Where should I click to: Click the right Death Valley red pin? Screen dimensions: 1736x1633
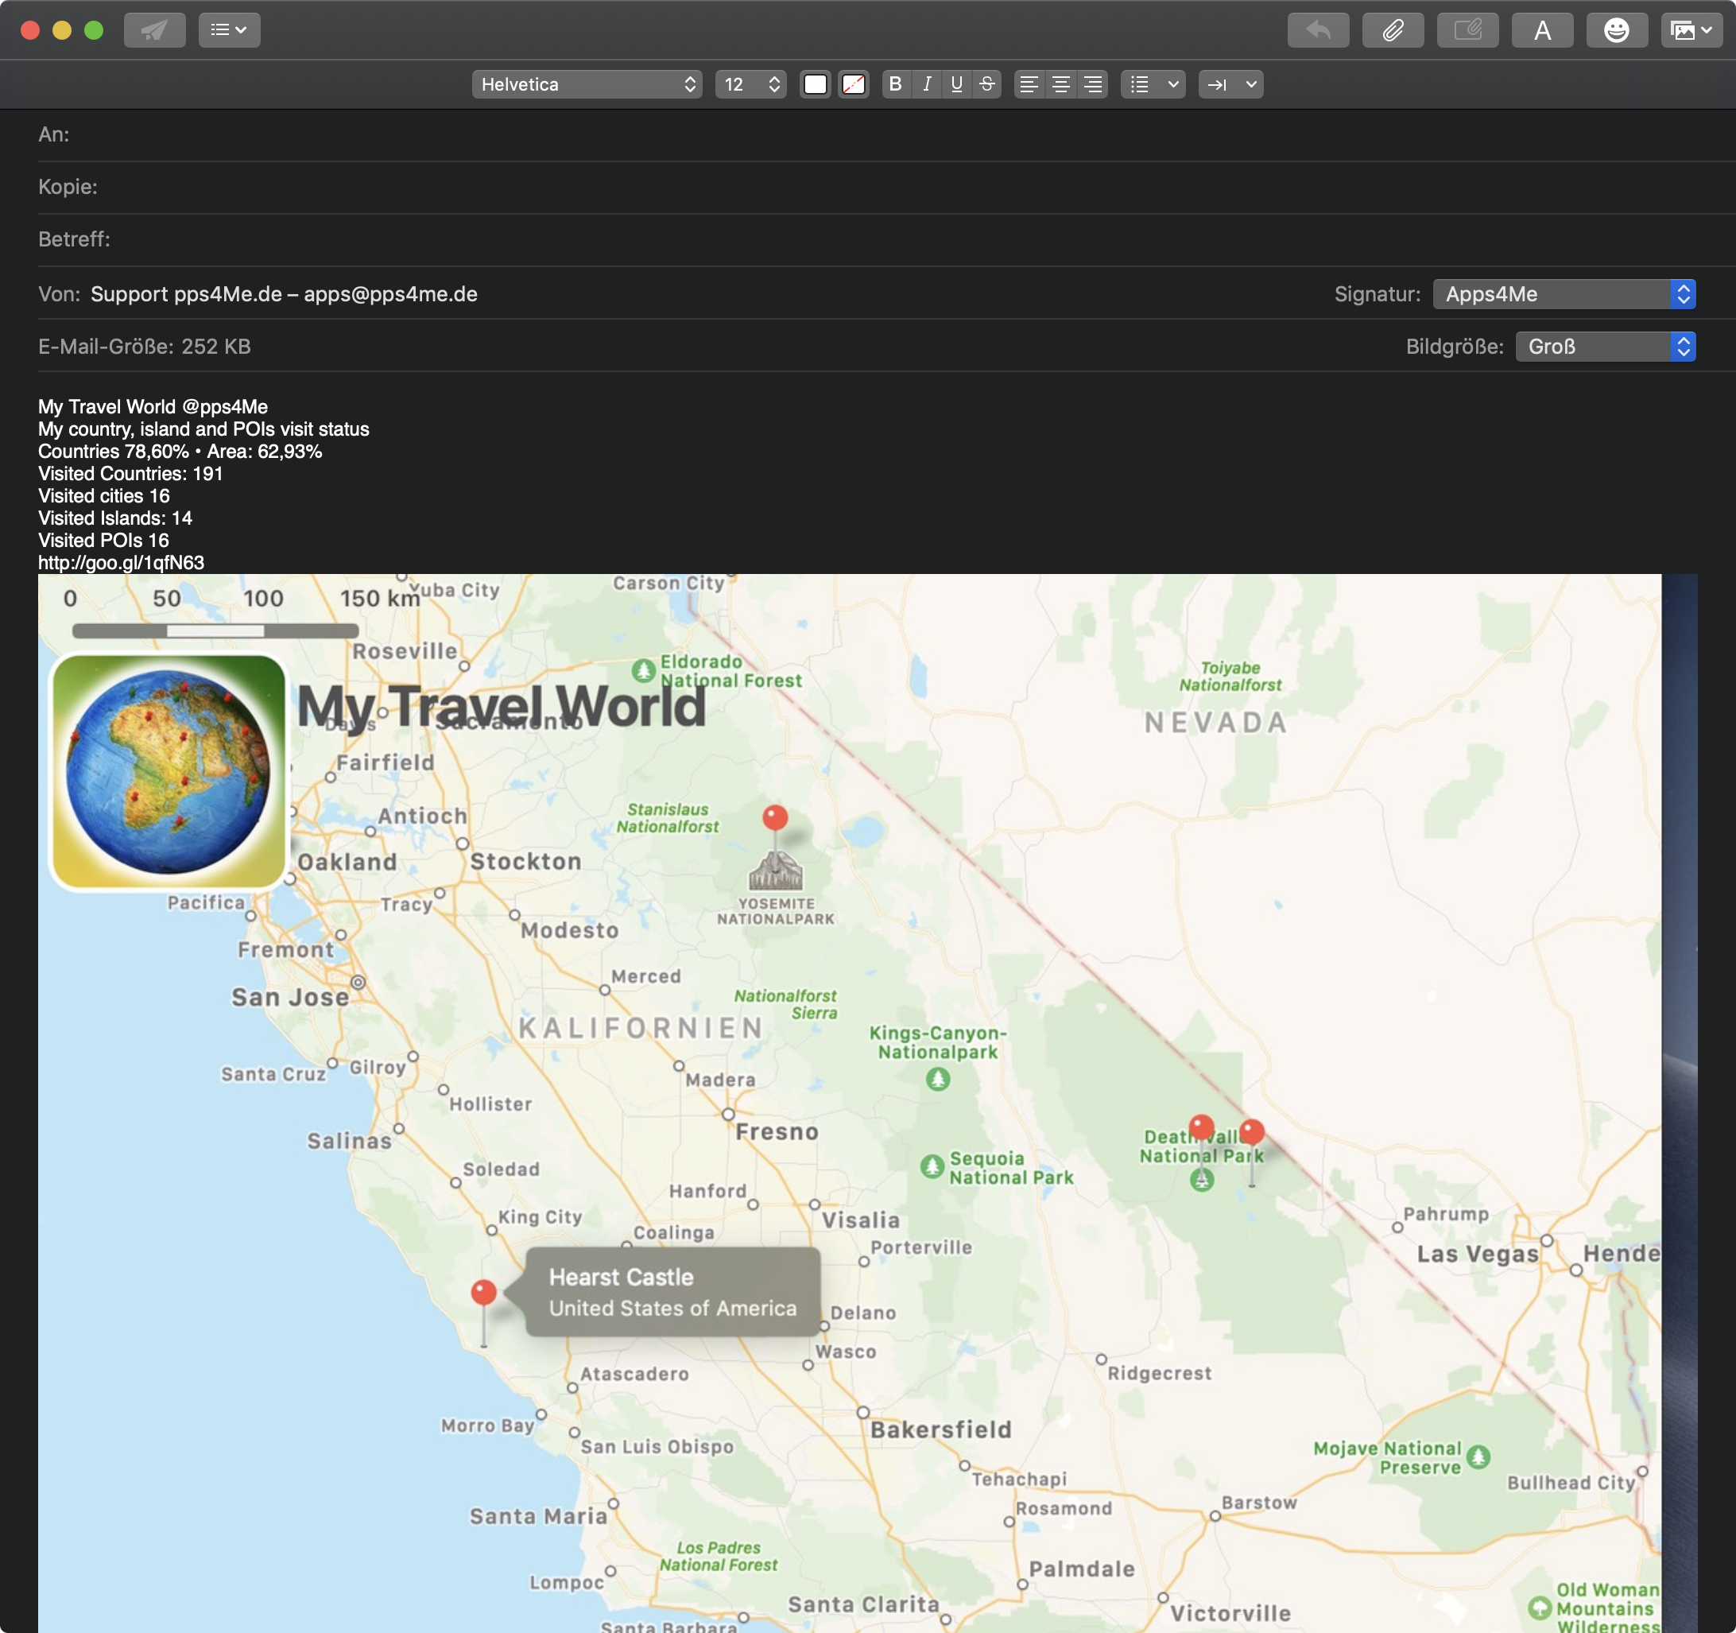[1252, 1133]
